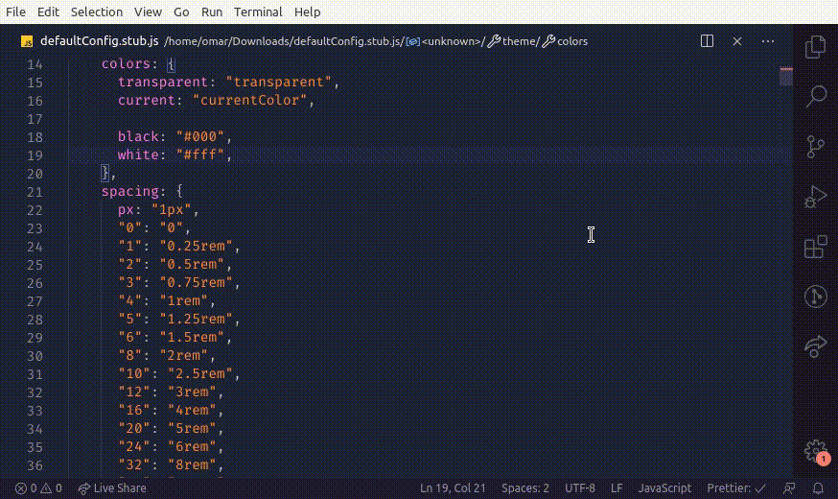This screenshot has height=499, width=838.
Task: Click the Ln 19, Col 21 position indicator
Action: coord(454,487)
